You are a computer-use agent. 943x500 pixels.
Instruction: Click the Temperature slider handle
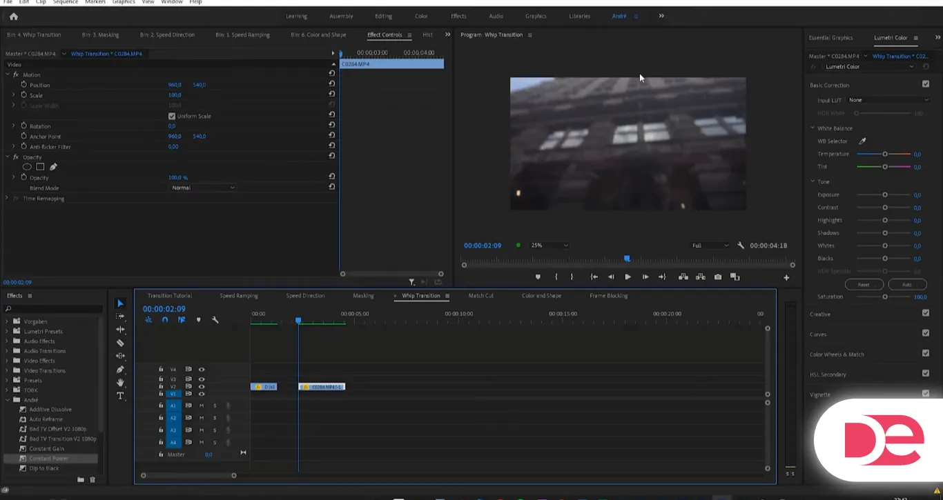885,154
